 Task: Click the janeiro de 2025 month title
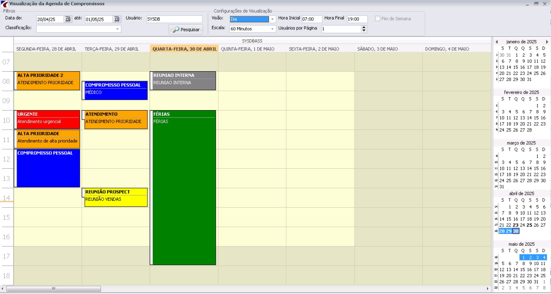[522, 42]
